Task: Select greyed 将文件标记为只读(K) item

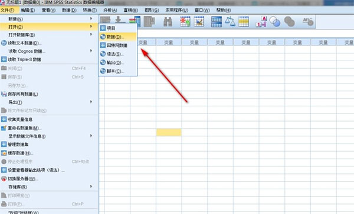Action: (49, 111)
